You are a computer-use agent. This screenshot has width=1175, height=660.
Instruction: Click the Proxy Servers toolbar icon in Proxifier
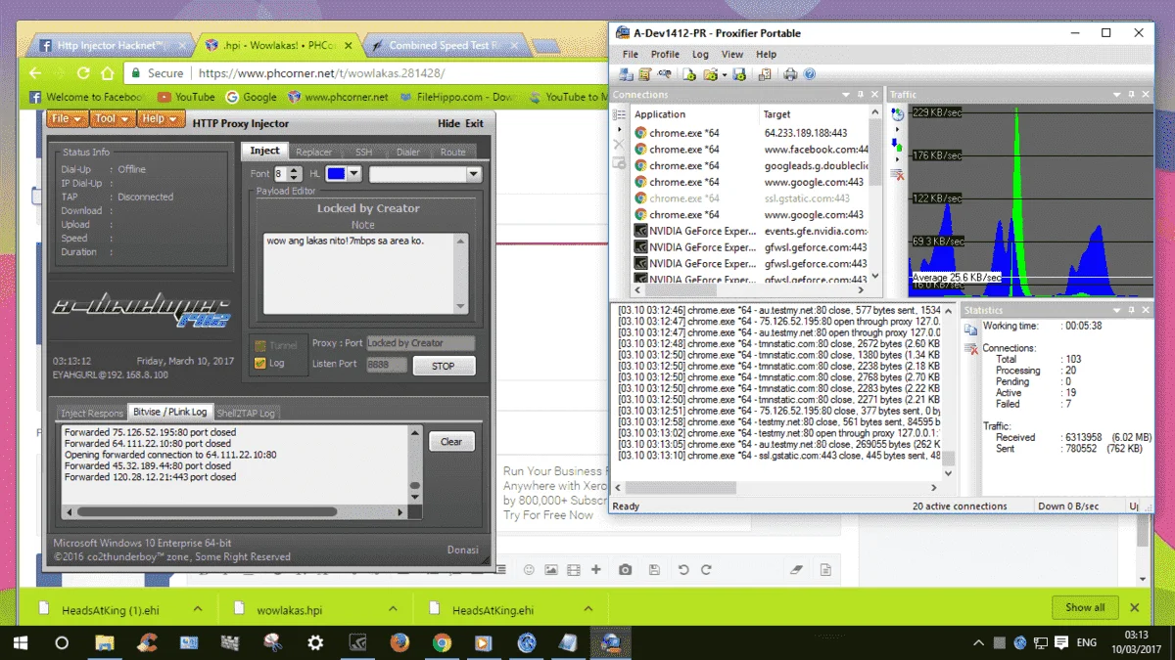tap(626, 74)
